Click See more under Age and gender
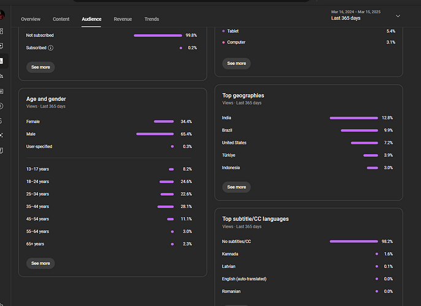Viewport: 421px width, 306px height. click(40, 263)
